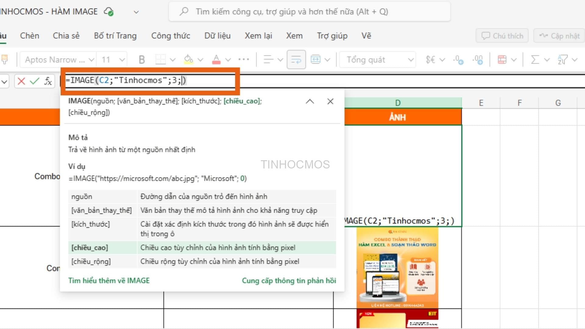Toggle Wrap Text button
Viewport: 585px width, 329px height.
click(x=296, y=60)
